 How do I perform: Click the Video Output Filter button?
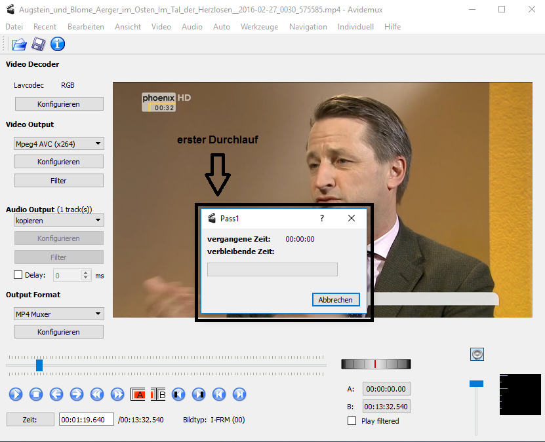[x=58, y=180]
